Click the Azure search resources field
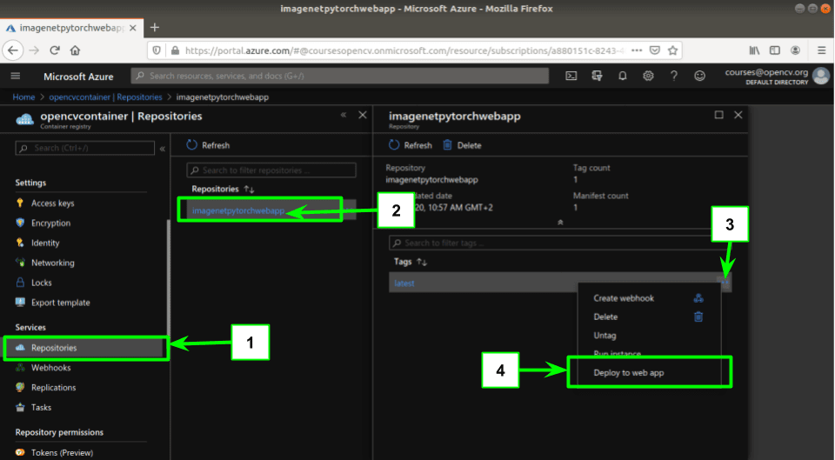 [340, 77]
